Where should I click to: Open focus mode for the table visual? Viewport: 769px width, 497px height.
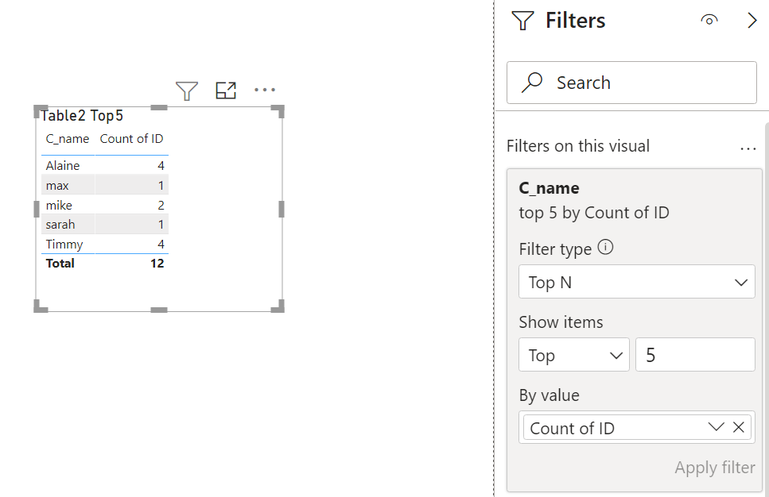click(x=226, y=90)
